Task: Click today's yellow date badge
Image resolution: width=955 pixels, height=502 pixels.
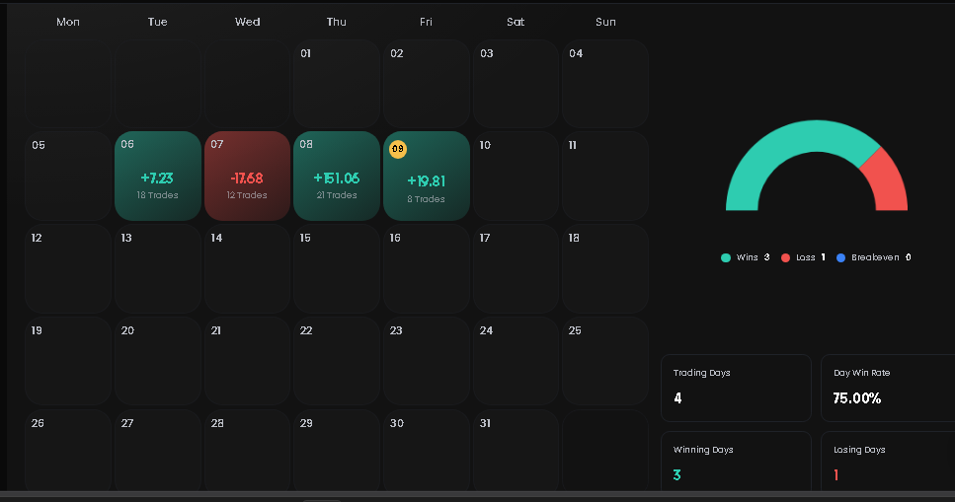Action: click(398, 149)
